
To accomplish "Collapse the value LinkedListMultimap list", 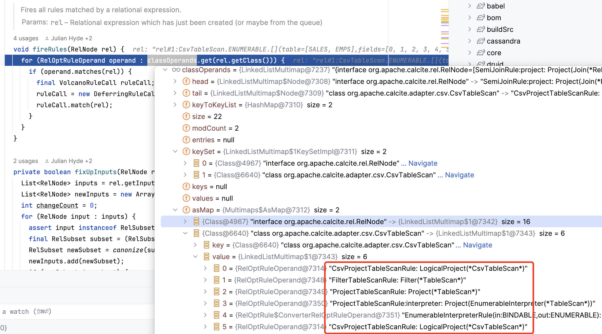I will 195,257.
